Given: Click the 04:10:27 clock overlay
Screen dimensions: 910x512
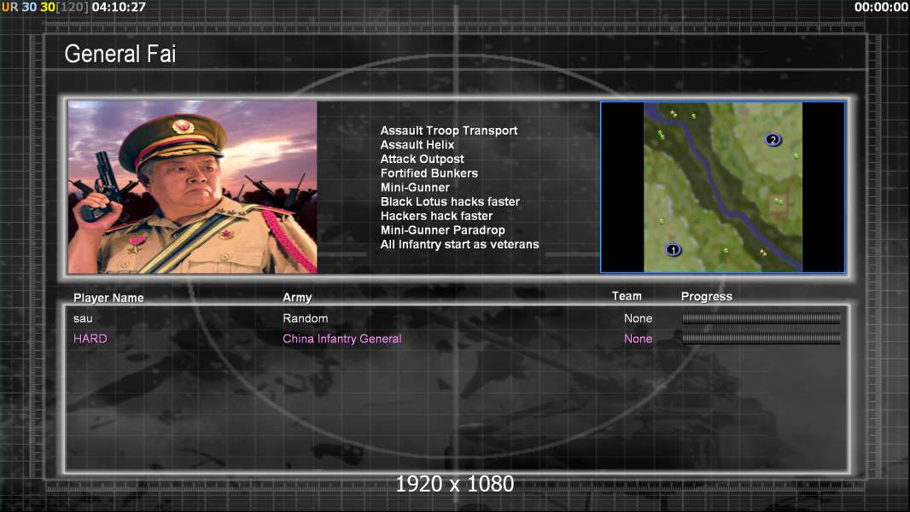Looking at the screenshot, I should pos(119,7).
